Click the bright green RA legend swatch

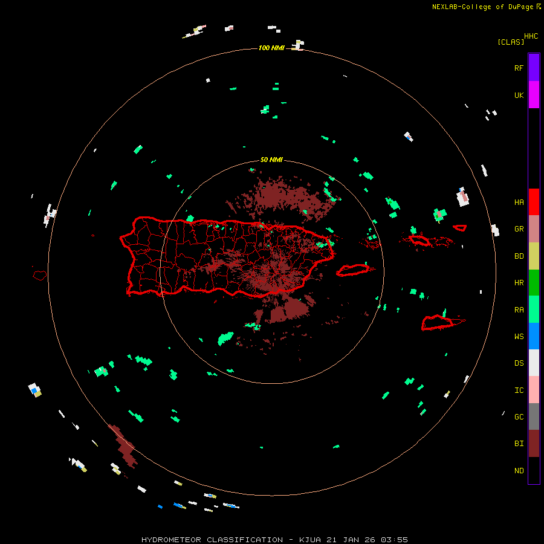pos(534,309)
